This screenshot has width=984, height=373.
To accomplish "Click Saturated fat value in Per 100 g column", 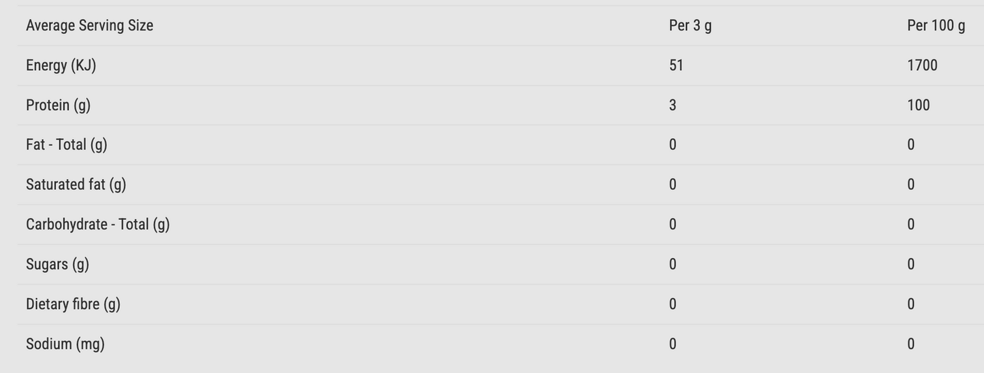I will (x=910, y=184).
